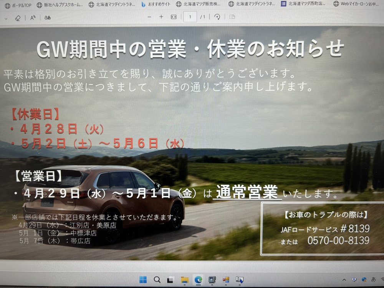Toggle the Japanese IME input mode (あ)

[373, 279]
